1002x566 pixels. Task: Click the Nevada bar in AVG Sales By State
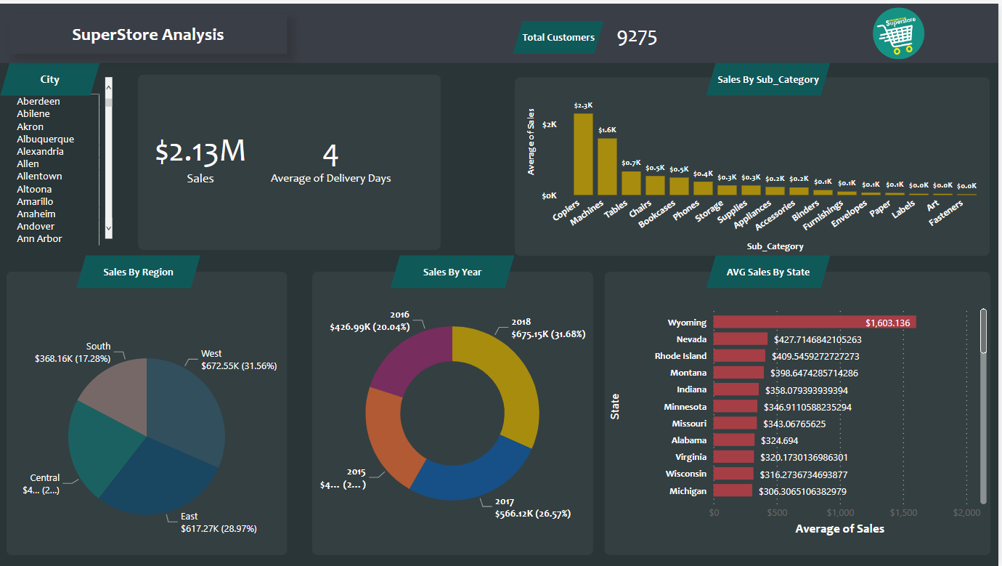click(x=740, y=339)
